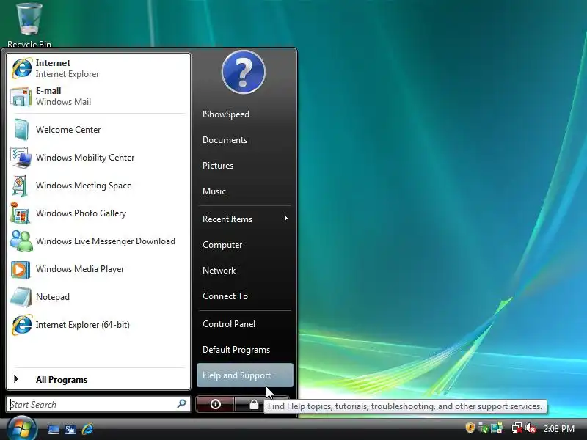Open Network from Start menu
Viewport: 587px width, 440px height.
coord(244,271)
